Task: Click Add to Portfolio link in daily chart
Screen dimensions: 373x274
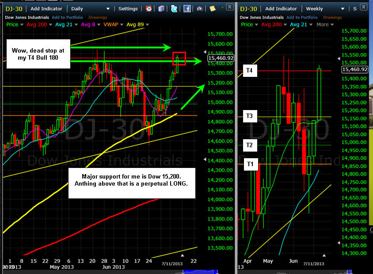Action: [x=67, y=17]
